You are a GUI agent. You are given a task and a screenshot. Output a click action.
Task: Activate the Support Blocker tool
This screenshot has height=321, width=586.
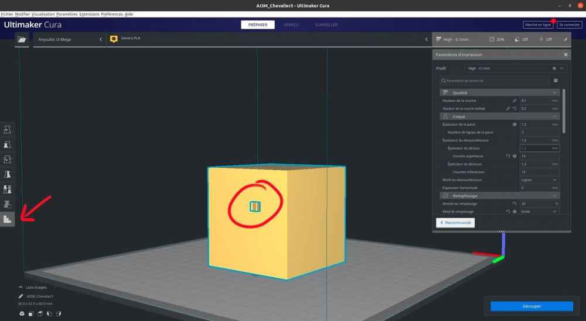(7, 204)
